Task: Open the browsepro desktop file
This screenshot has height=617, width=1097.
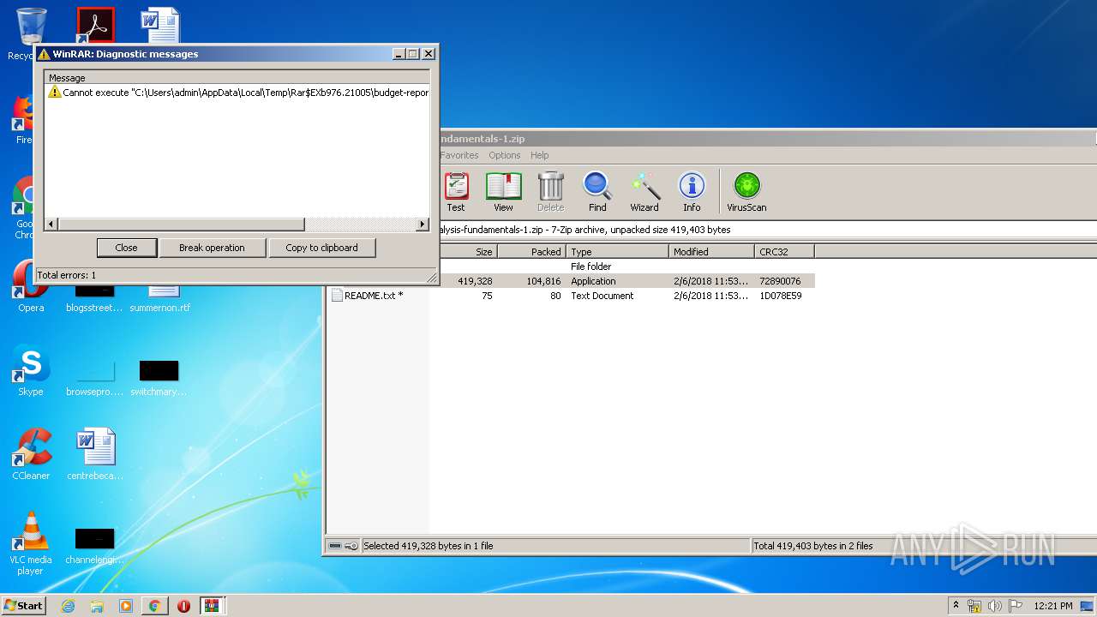Action: [x=94, y=377]
